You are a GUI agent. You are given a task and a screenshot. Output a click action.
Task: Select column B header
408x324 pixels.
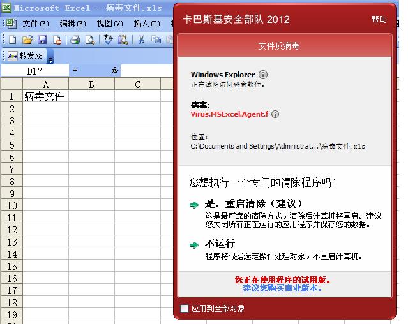pos(91,84)
